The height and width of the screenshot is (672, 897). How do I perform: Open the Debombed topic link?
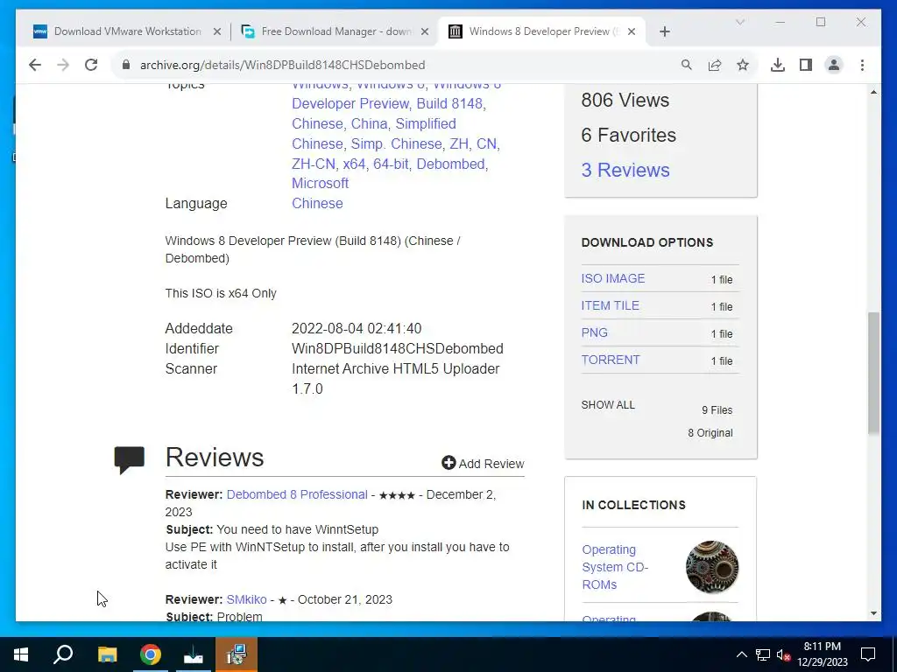[x=451, y=164]
